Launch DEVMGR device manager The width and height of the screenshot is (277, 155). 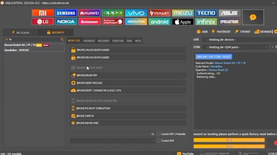(x=263, y=31)
